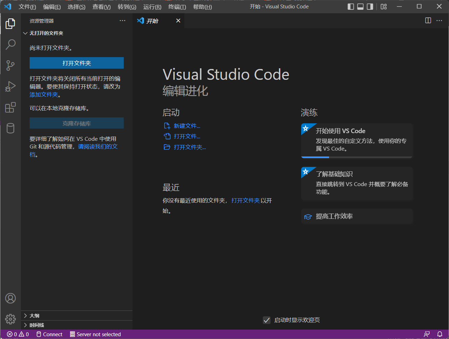Click Server not selected status item

pyautogui.click(x=95, y=334)
